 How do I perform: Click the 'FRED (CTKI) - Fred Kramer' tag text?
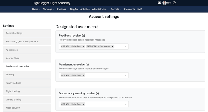(98, 46)
